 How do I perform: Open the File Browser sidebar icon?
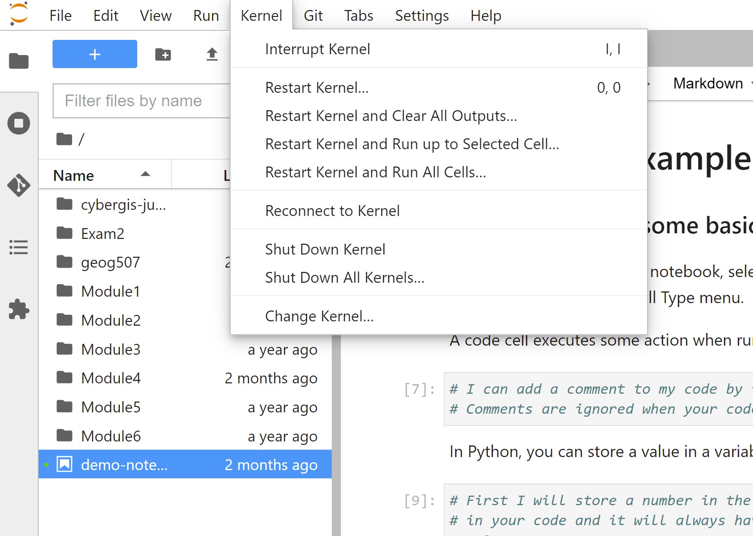tap(19, 61)
